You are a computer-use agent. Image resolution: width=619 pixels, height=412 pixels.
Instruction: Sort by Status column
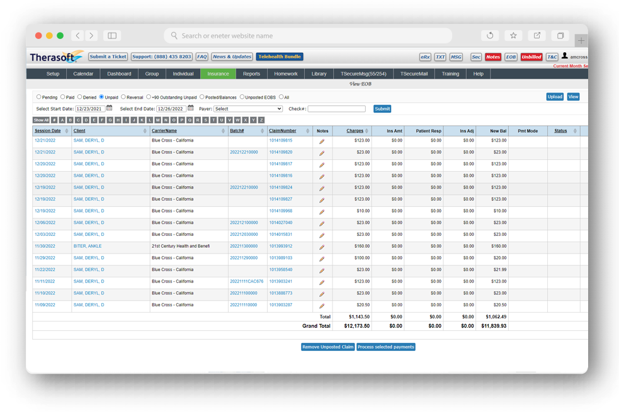[560, 131]
